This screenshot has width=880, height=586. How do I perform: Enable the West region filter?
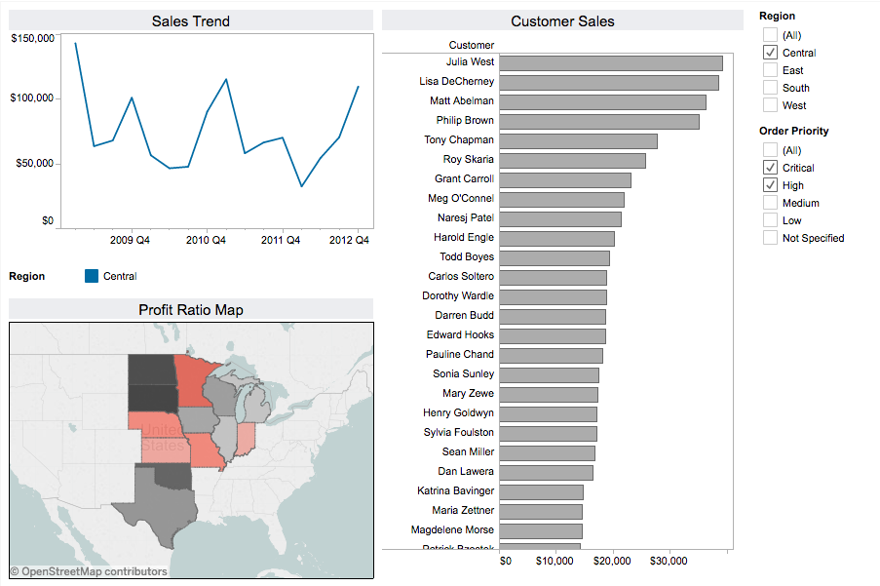[769, 104]
